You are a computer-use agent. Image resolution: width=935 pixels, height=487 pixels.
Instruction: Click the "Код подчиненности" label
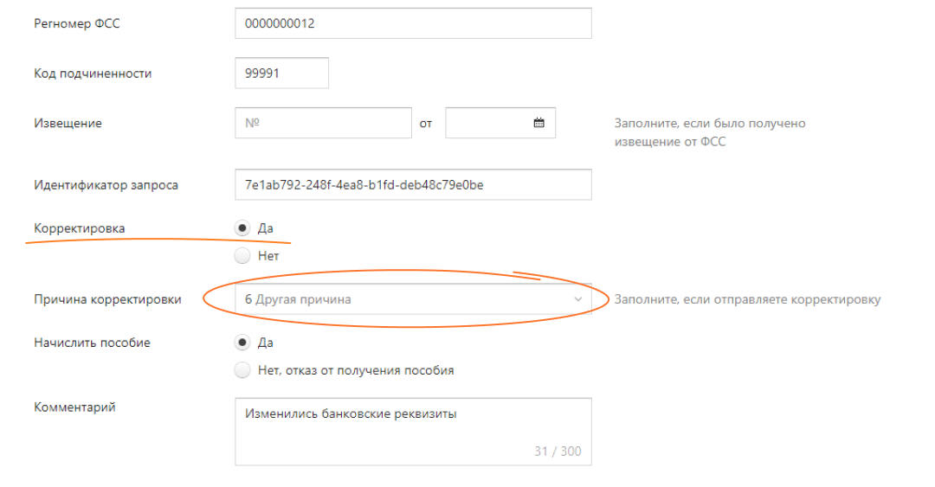[x=93, y=74]
